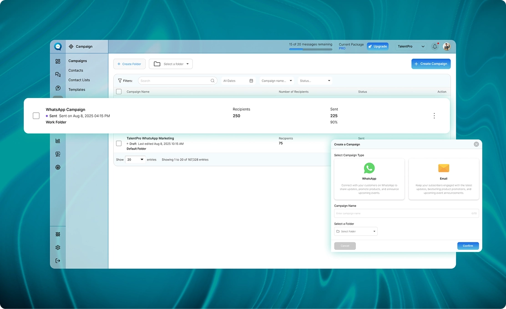Open the monitor presentation sidebar icon

click(58, 154)
